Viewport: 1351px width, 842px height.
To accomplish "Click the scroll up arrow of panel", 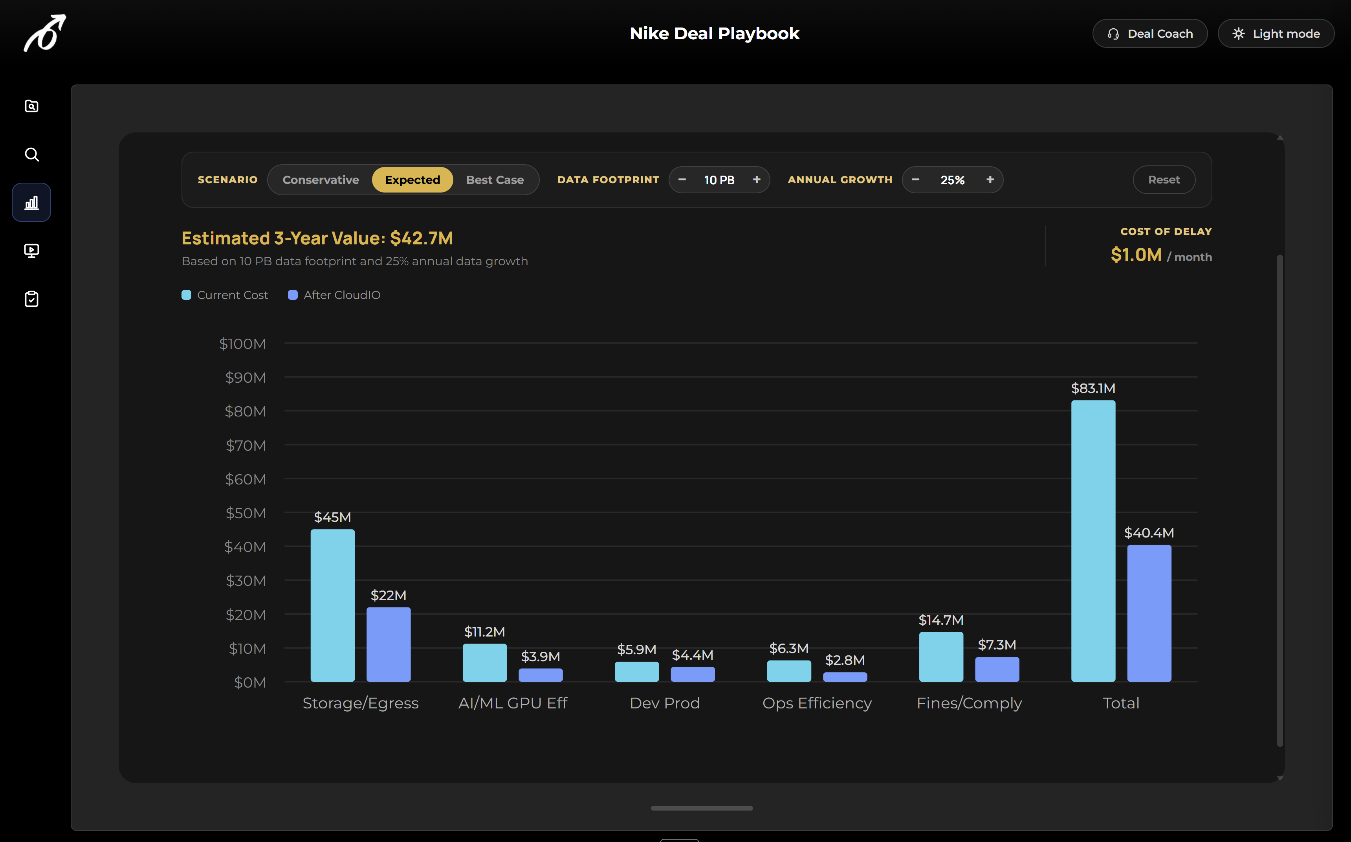I will [1280, 138].
